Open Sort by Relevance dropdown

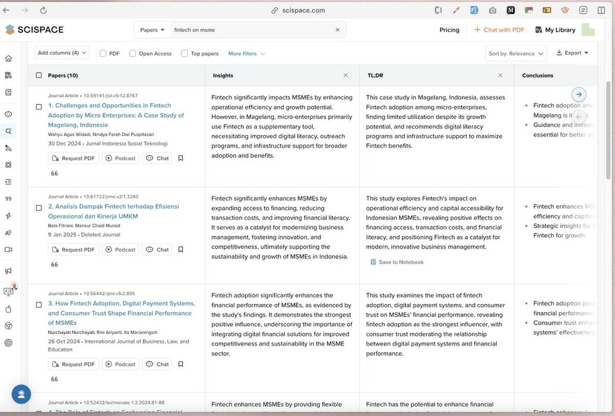515,53
